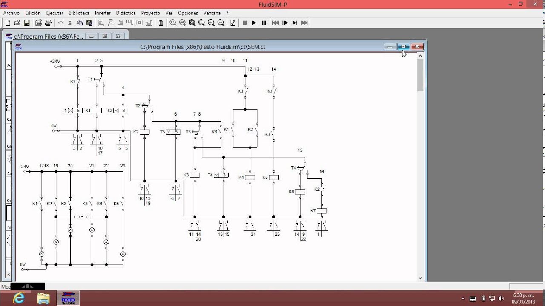Image resolution: width=545 pixels, height=306 pixels.
Task: Open the Proyecto menu
Action: coord(151,13)
